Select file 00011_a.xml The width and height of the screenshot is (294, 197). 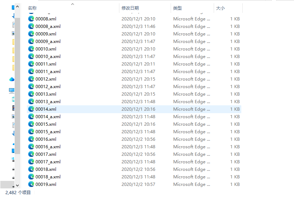tap(48, 71)
